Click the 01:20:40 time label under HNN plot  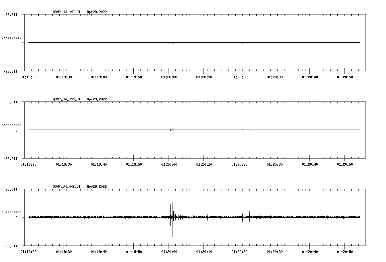click(x=310, y=164)
